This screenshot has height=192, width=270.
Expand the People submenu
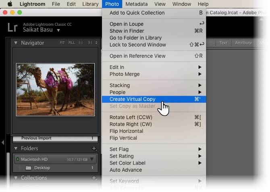point(154,92)
